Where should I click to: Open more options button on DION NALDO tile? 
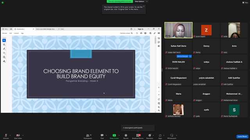[190, 56]
